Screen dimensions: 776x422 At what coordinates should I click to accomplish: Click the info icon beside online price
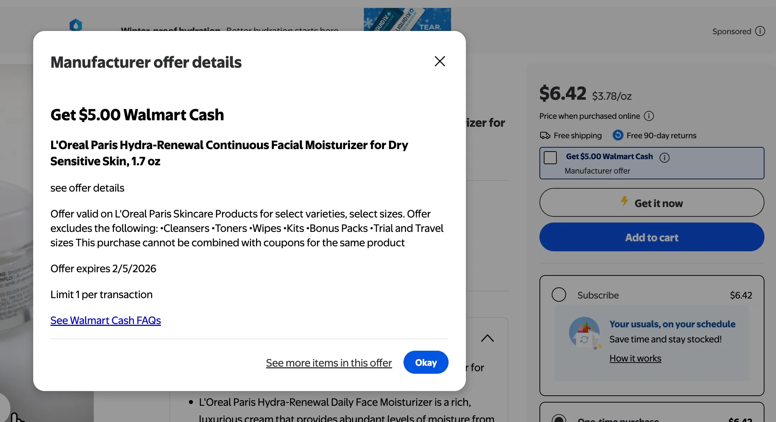coord(649,116)
